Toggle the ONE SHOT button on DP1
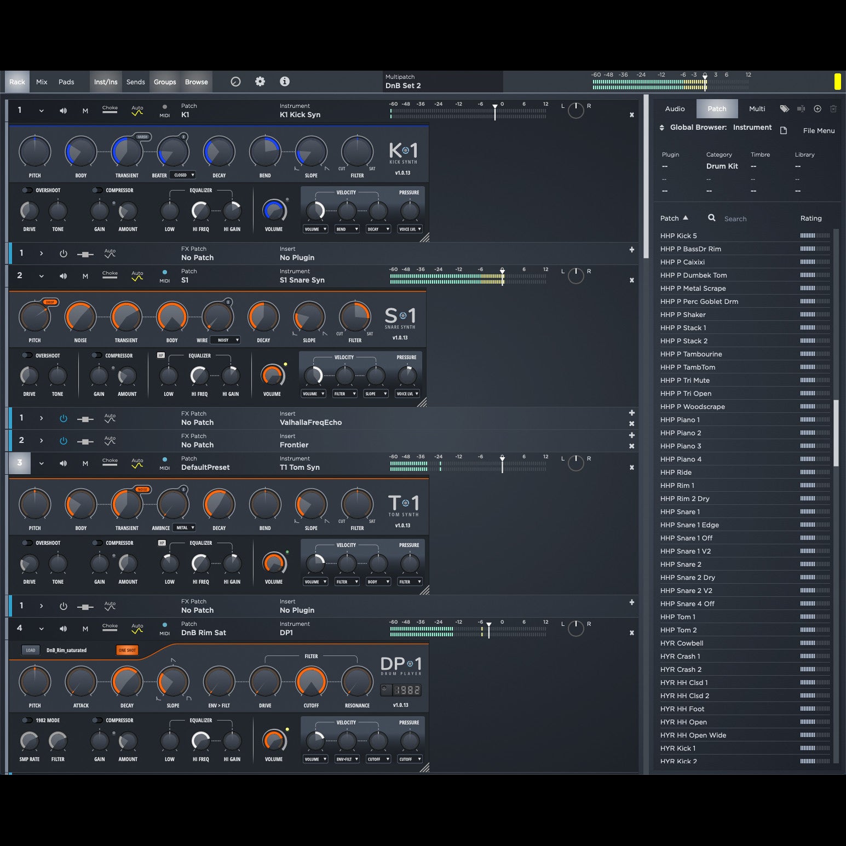The image size is (846, 846). (x=127, y=651)
